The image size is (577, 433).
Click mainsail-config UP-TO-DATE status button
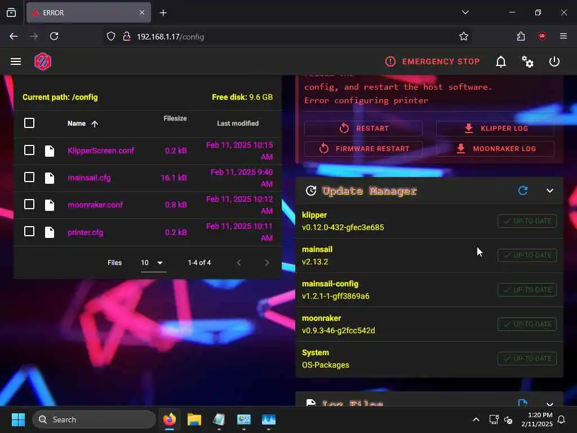tap(527, 290)
